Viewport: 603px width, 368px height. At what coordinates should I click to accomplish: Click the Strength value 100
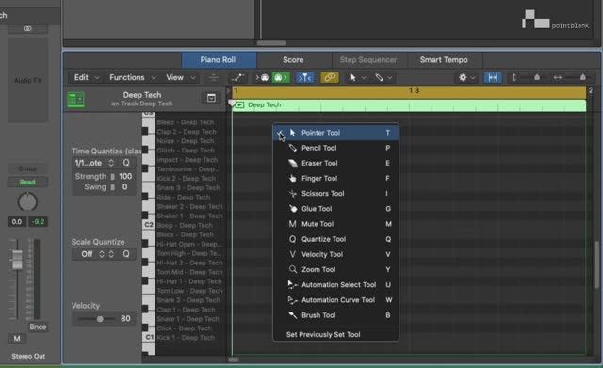click(125, 176)
